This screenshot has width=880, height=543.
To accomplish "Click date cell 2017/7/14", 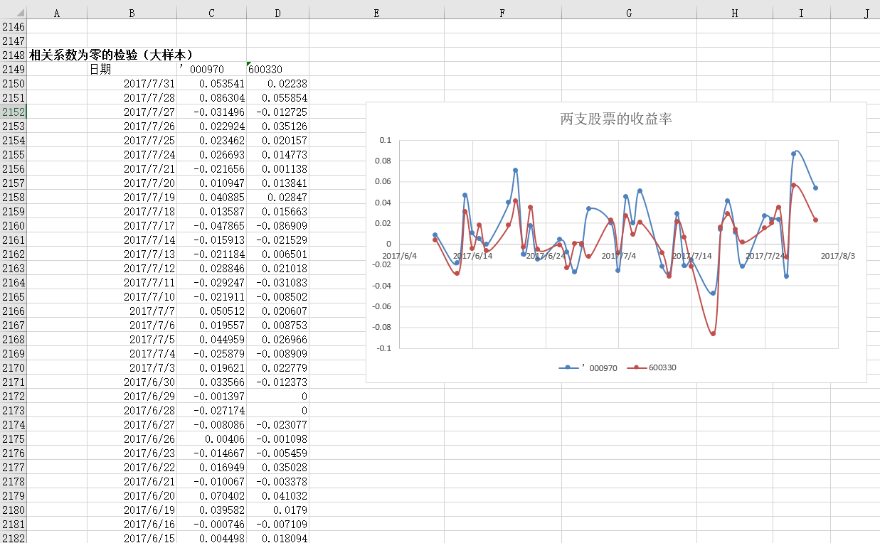I will point(132,240).
